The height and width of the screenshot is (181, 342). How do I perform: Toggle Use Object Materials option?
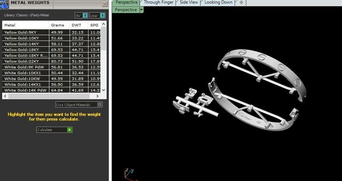pyautogui.click(x=79, y=105)
